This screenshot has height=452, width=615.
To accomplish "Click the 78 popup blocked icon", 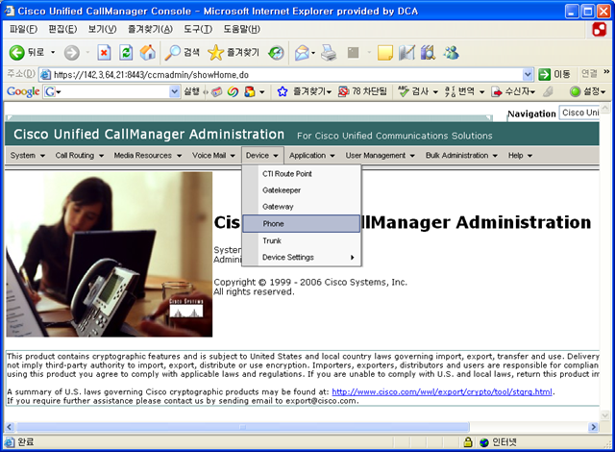I will [343, 91].
